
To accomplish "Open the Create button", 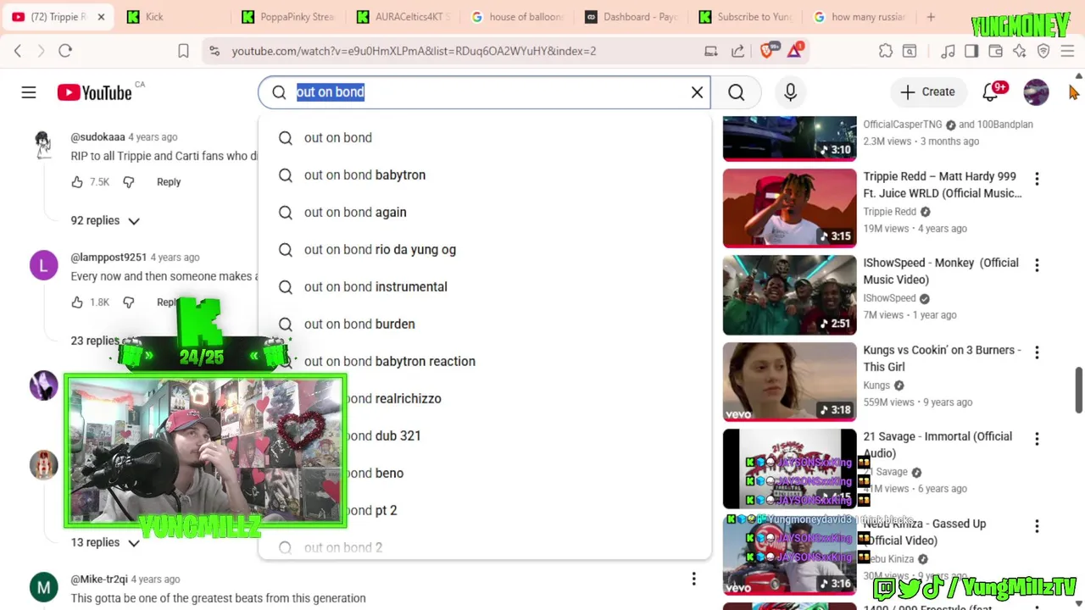I will pyautogui.click(x=927, y=91).
